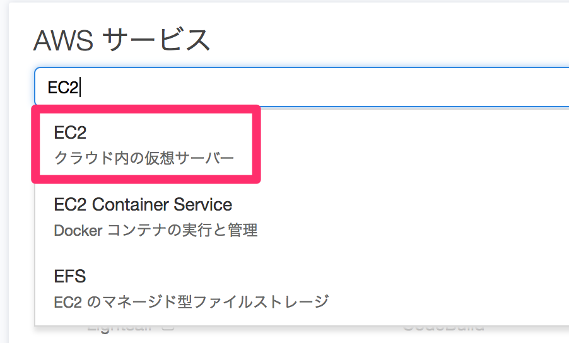The height and width of the screenshot is (343, 569).
Task: Choose the EFS suggestion in dropdown
Action: click(x=302, y=289)
